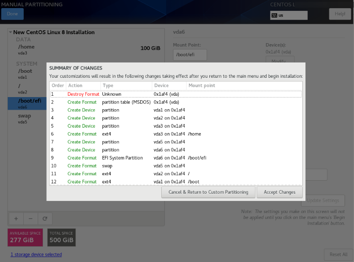Remove mount point with minus icon

tap(31, 219)
